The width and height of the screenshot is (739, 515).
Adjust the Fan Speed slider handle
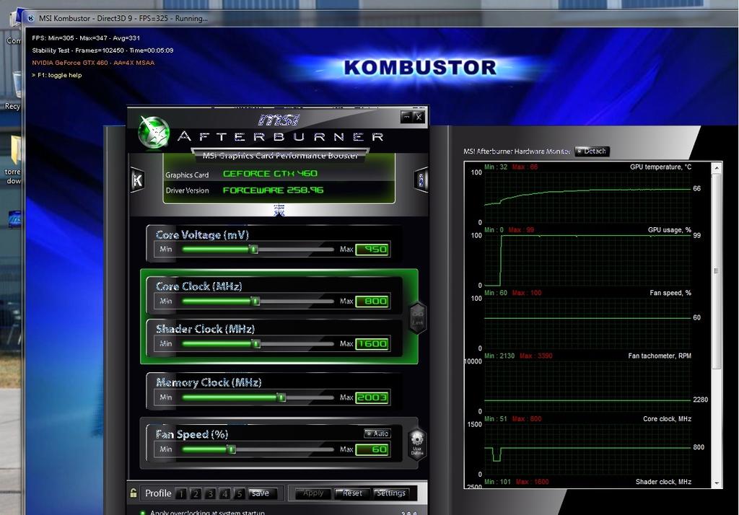[x=232, y=449]
